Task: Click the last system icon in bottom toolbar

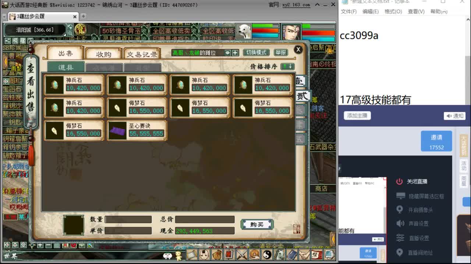Action: click(329, 254)
